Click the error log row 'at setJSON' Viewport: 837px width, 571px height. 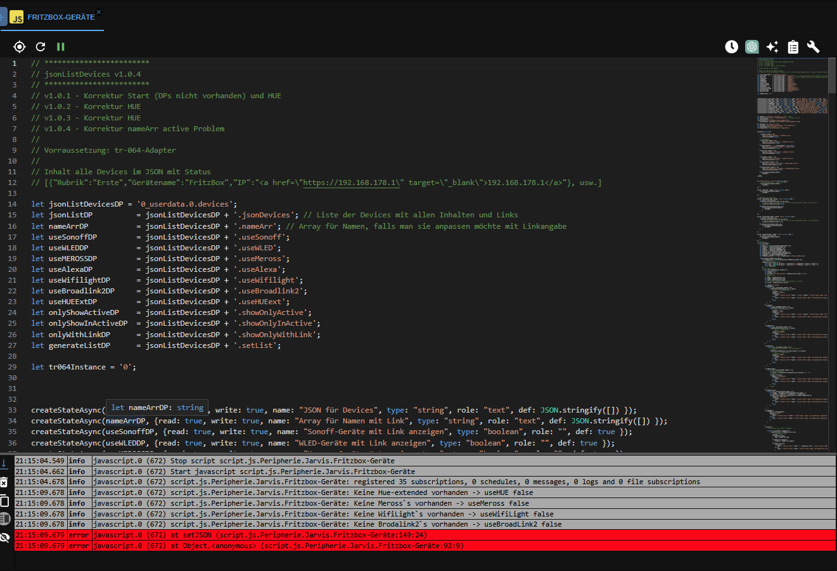click(425, 535)
